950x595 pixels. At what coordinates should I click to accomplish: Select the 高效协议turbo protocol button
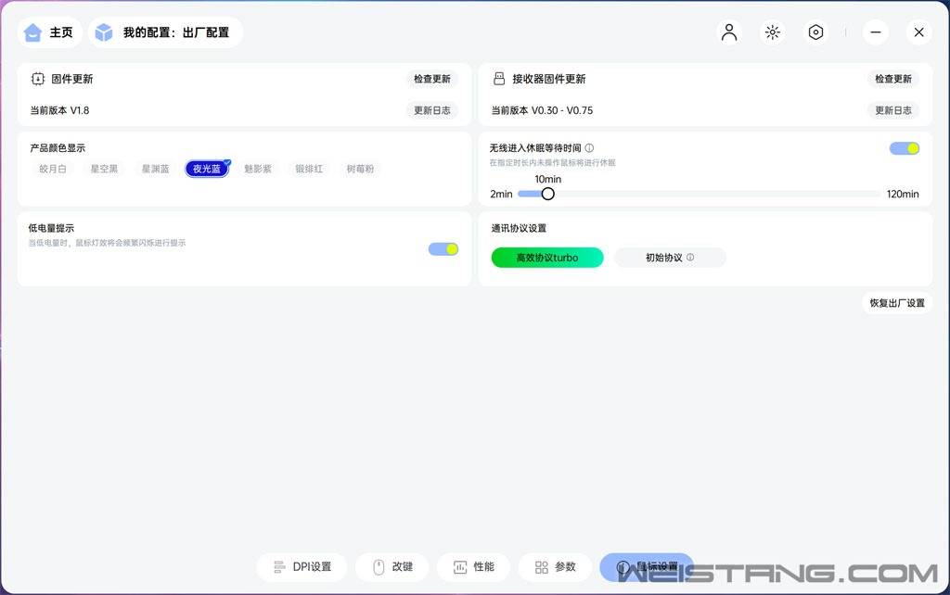tap(547, 256)
